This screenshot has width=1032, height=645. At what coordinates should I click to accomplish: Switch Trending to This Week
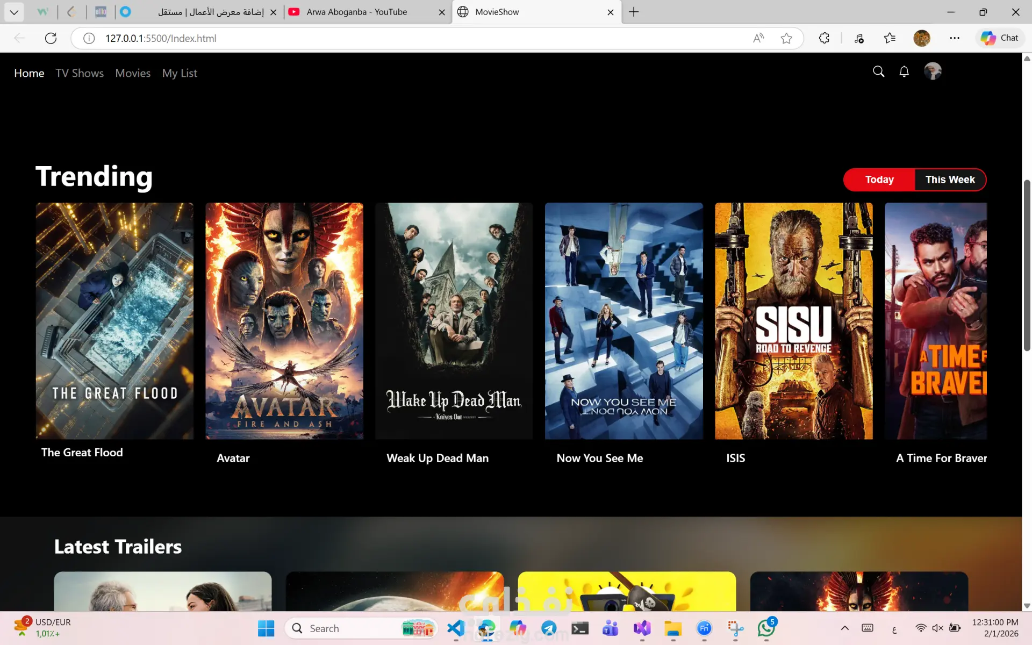(950, 180)
